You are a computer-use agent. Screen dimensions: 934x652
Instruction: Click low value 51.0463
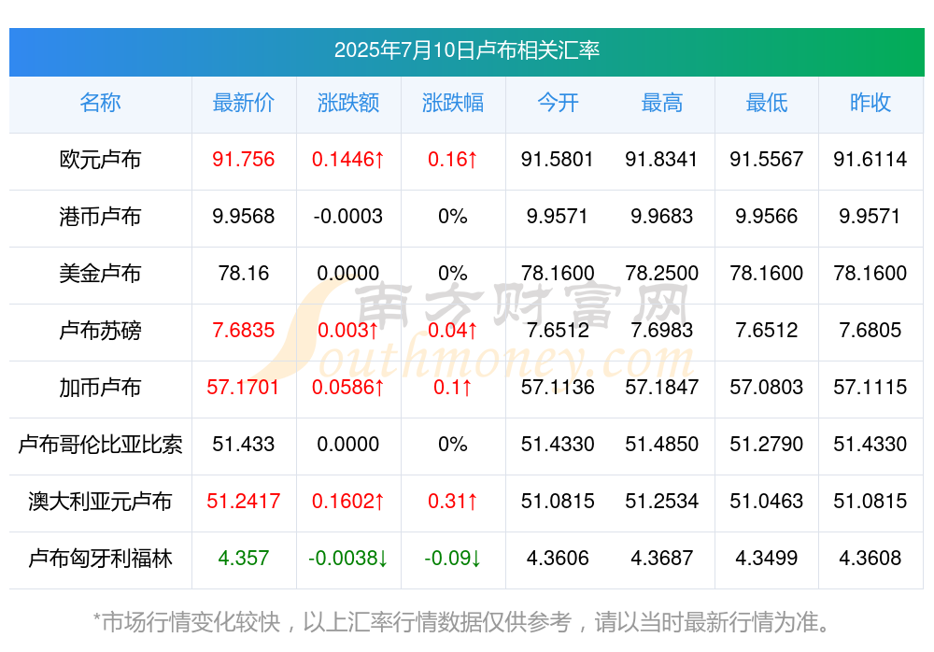click(767, 502)
